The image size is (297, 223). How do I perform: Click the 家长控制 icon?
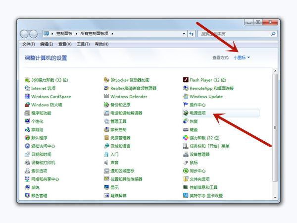[x=106, y=129]
